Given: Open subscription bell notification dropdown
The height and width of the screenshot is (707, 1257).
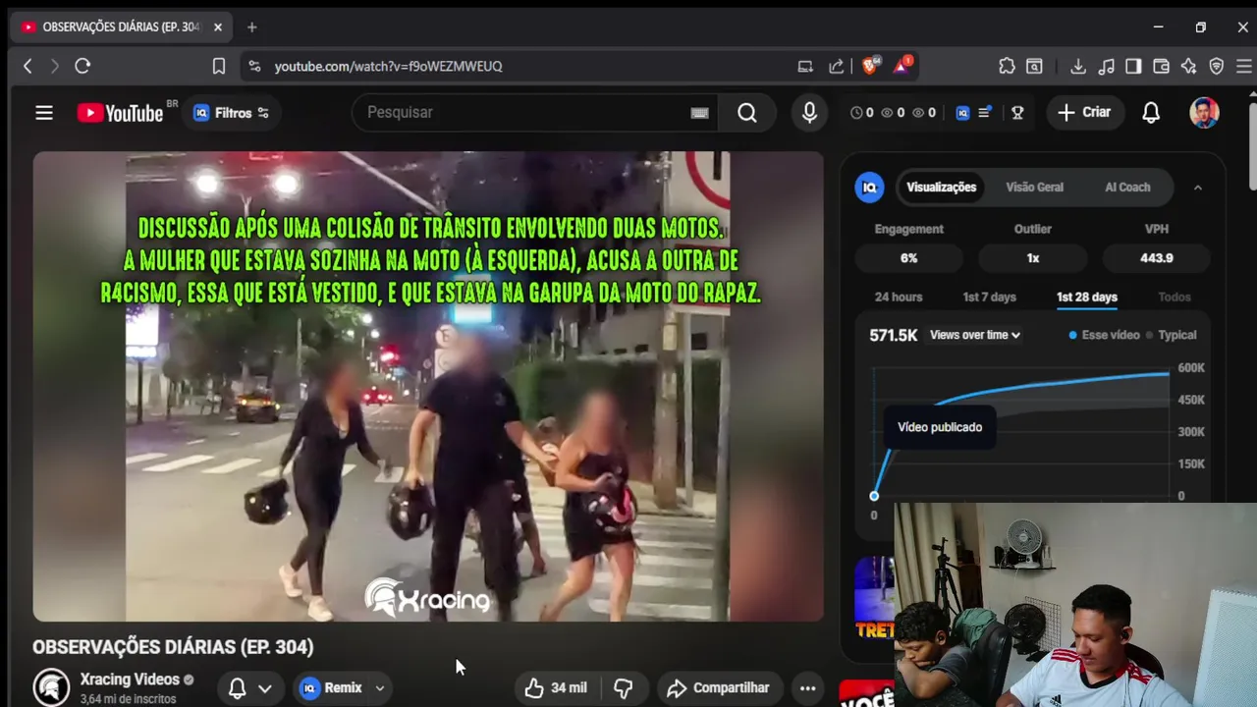Looking at the screenshot, I should pos(249,688).
